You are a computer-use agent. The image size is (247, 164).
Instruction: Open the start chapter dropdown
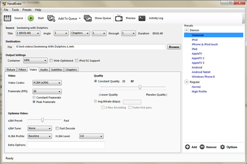click(x=99, y=33)
